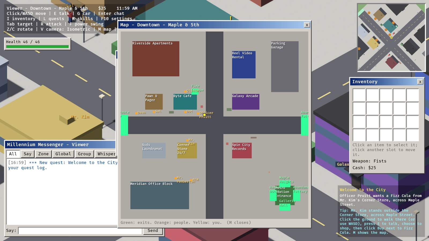Open the Group chat tab
Screen dimensions: 429x241
coord(84,154)
